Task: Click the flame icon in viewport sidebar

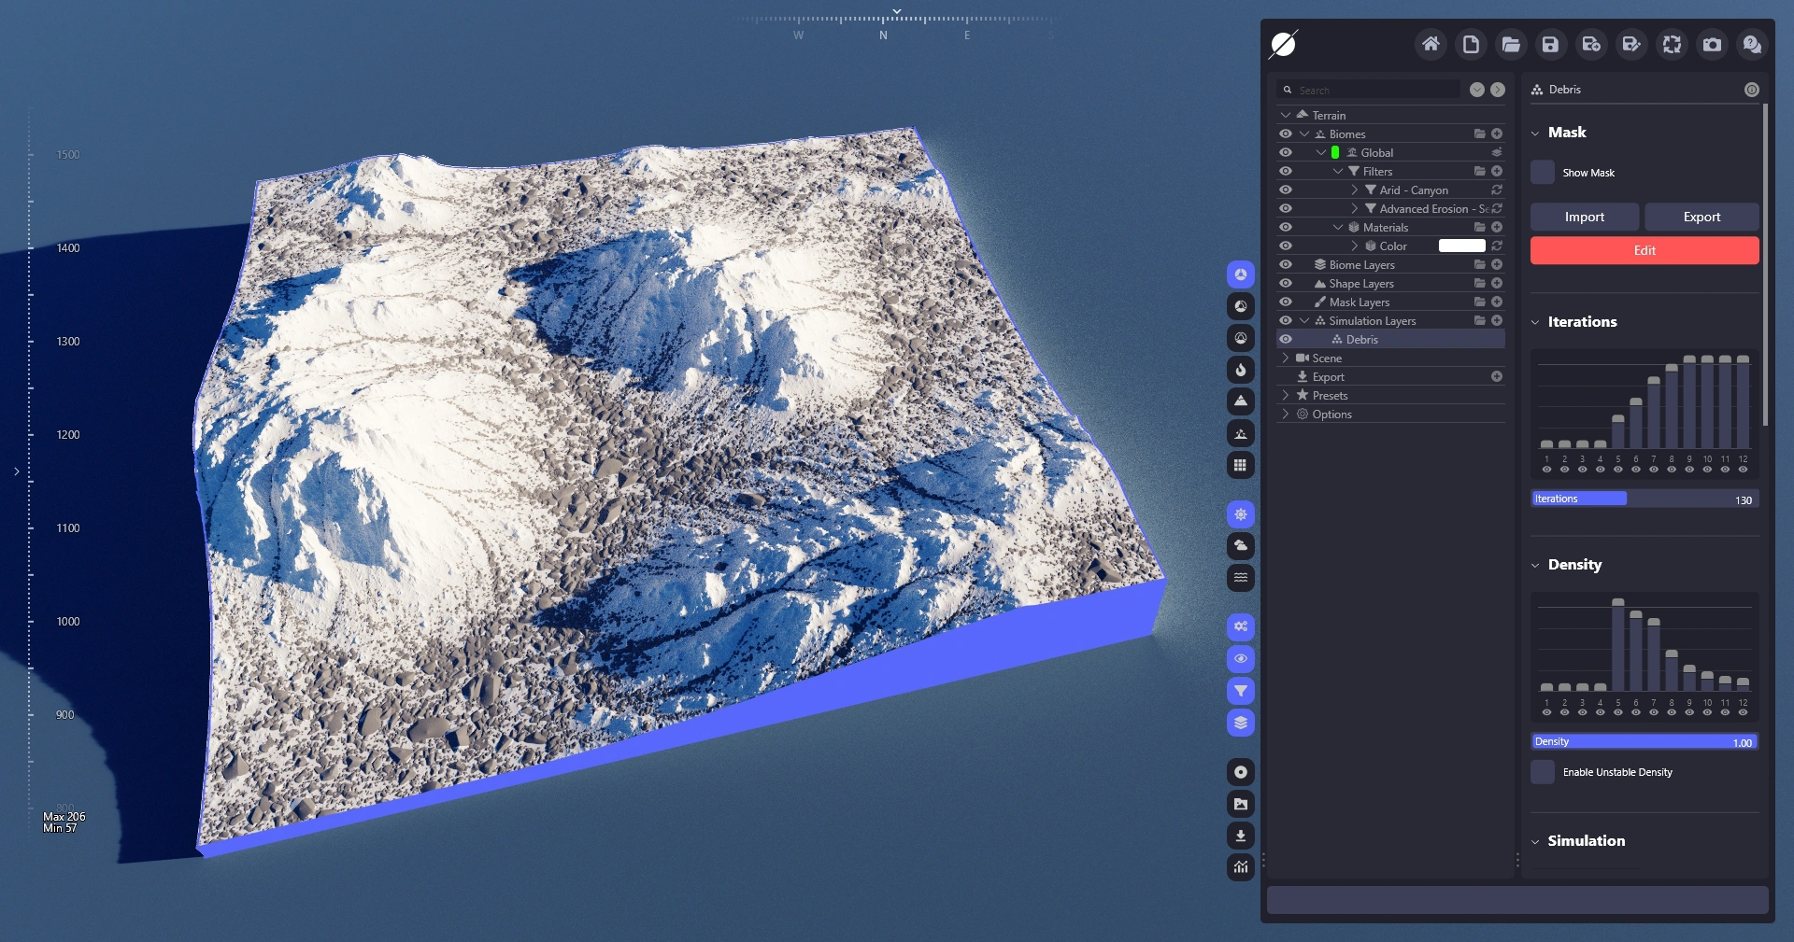Action: click(x=1240, y=370)
